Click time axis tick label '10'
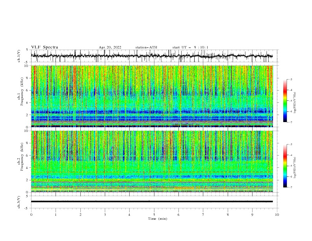Screen dimensions: 312x241 tap(277, 215)
